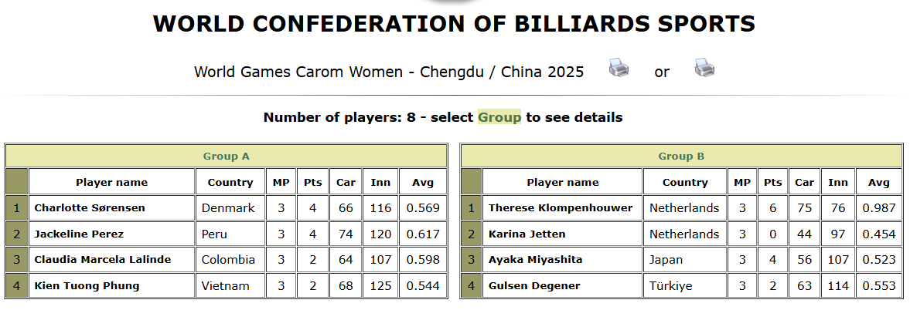Select player Ayaka Miyashita
The image size is (910, 310).
[535, 259]
